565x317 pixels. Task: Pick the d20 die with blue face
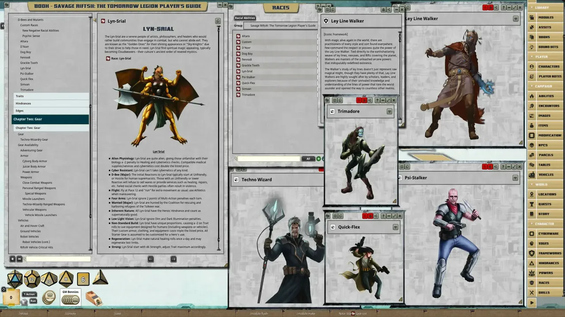(15, 278)
